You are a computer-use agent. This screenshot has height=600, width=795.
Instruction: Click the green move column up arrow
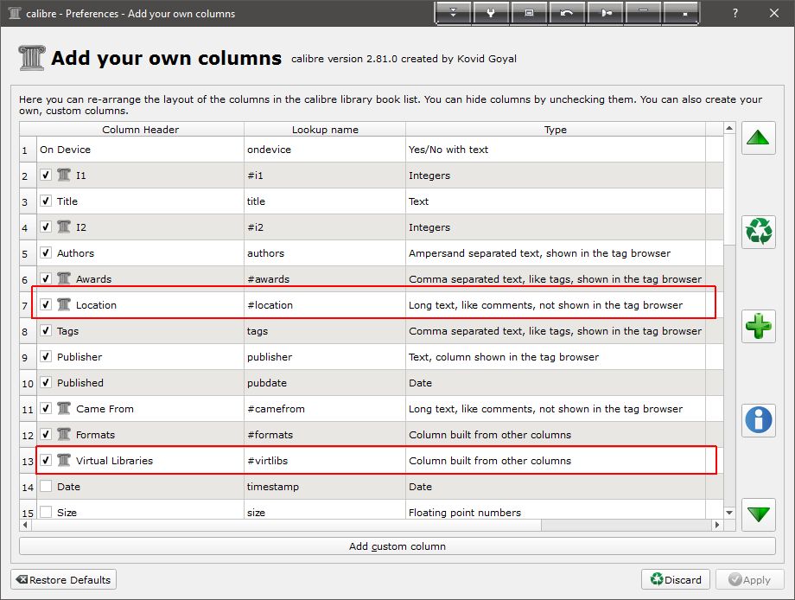point(758,138)
